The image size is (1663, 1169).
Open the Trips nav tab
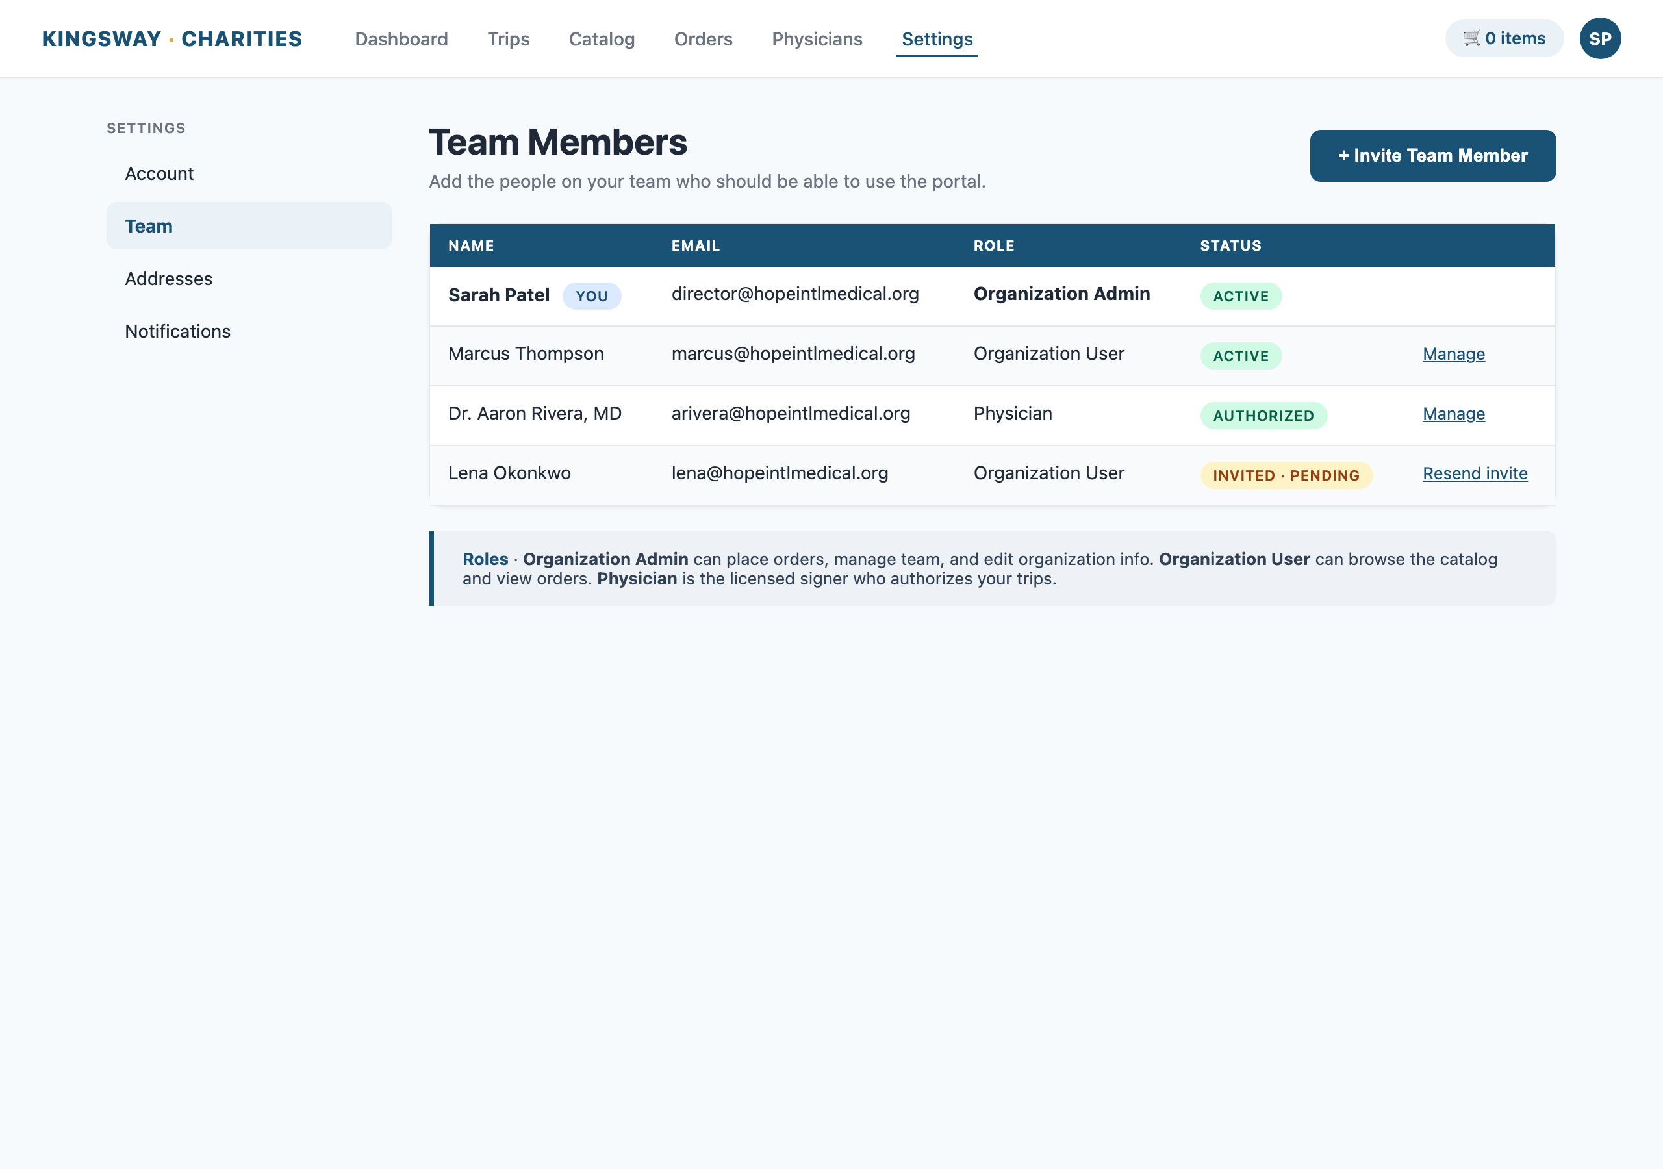click(x=509, y=39)
